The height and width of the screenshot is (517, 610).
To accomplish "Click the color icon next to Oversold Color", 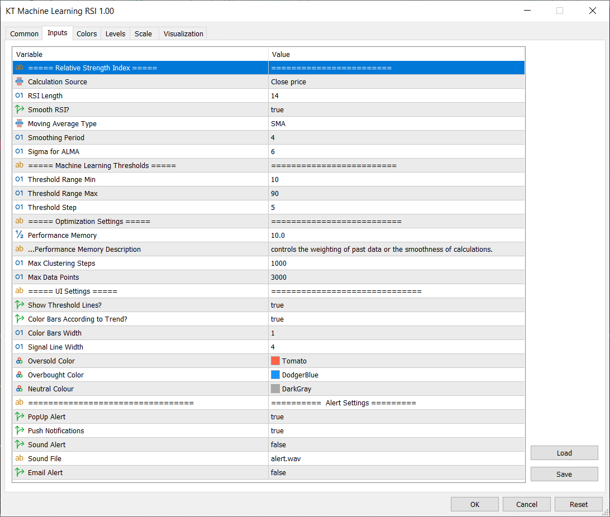I will click(19, 361).
